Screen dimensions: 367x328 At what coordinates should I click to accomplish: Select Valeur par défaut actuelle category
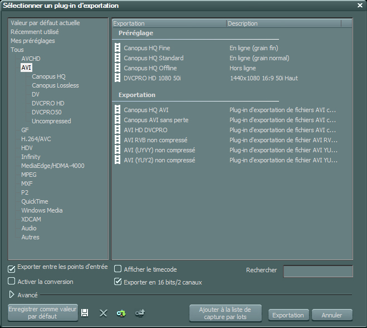tap(45, 23)
